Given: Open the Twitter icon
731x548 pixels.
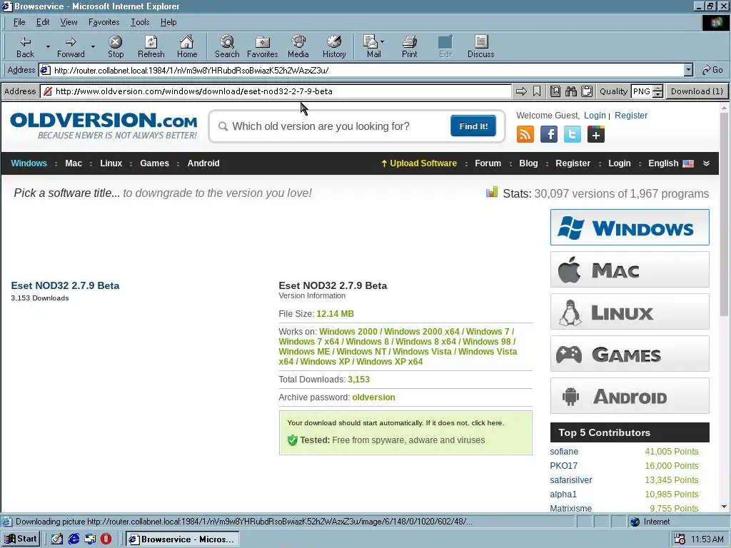Looking at the screenshot, I should click(572, 134).
